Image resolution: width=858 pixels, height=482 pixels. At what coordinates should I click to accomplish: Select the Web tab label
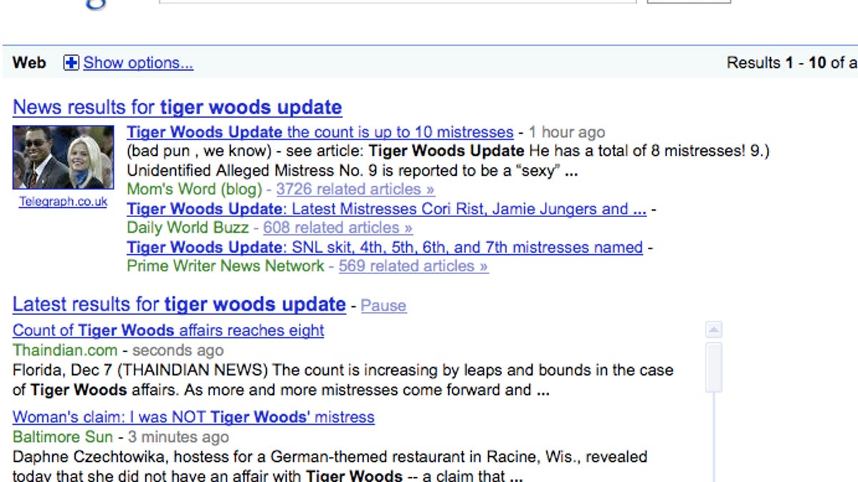(x=29, y=63)
